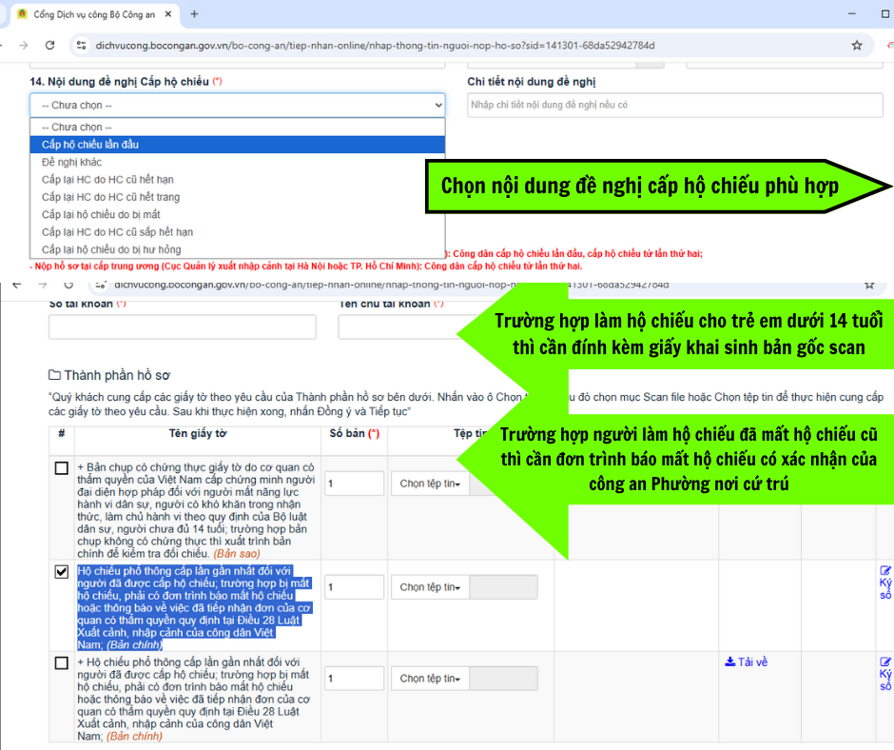Collapse the Nội dung đề nghị combo box
Screen dimensions: 894x750
(x=237, y=105)
